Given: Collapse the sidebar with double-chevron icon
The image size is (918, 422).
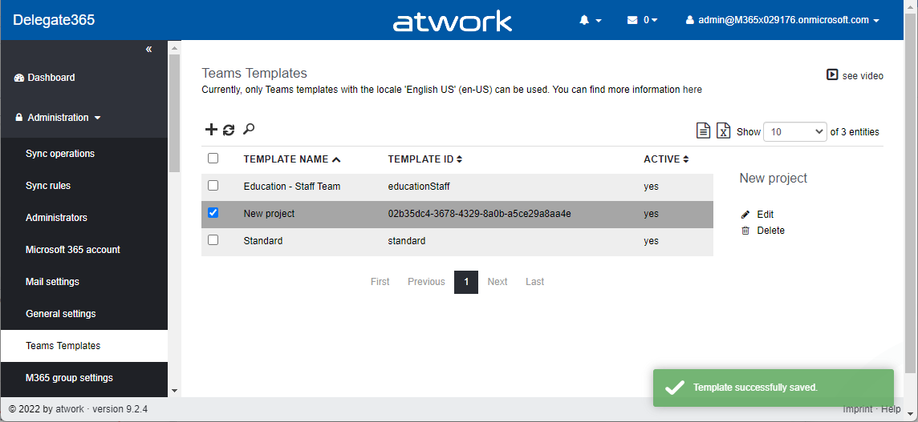Looking at the screenshot, I should [x=148, y=49].
